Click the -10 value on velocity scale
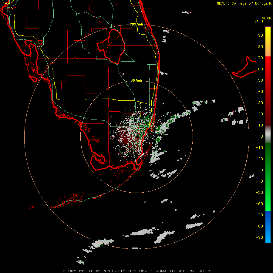This screenshot has height=273, width=273. pyautogui.click(x=259, y=148)
